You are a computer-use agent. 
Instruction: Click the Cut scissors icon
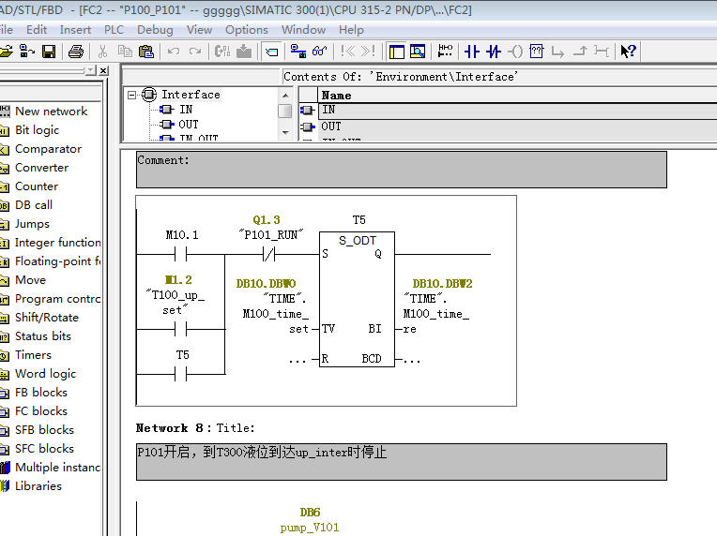(103, 52)
